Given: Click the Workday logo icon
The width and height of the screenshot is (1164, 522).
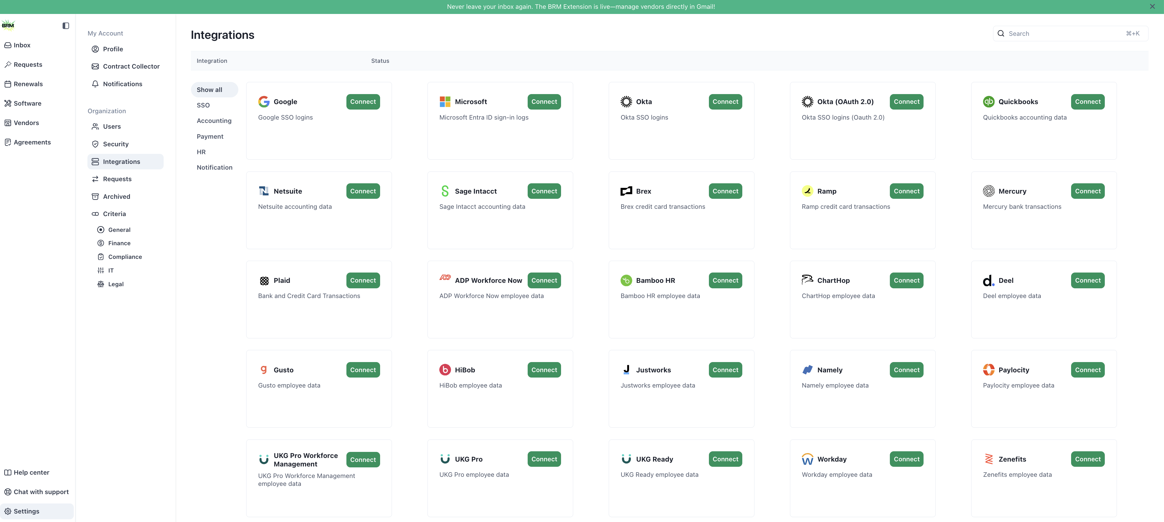Looking at the screenshot, I should (x=807, y=459).
